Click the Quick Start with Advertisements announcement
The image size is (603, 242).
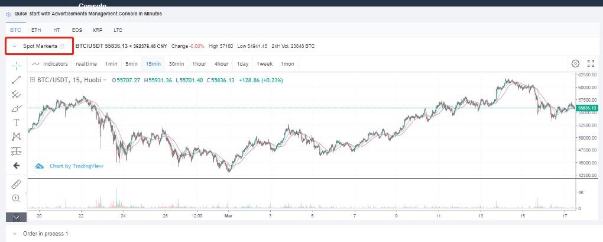click(x=88, y=14)
